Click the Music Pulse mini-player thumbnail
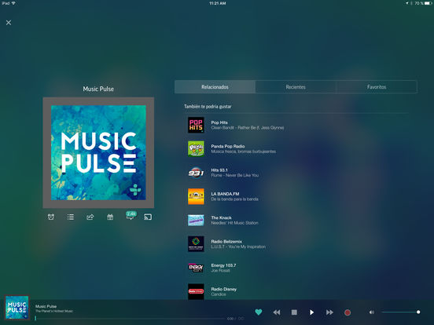Screen dimensions: 434x325 point(17,308)
